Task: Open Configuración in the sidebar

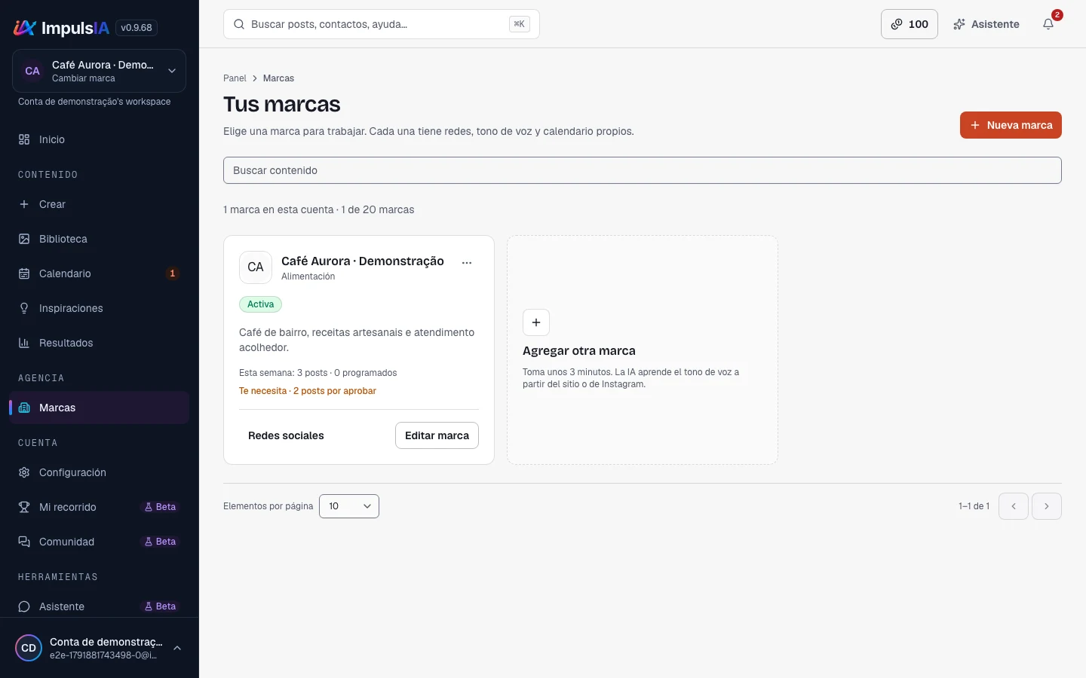Action: 99,472
